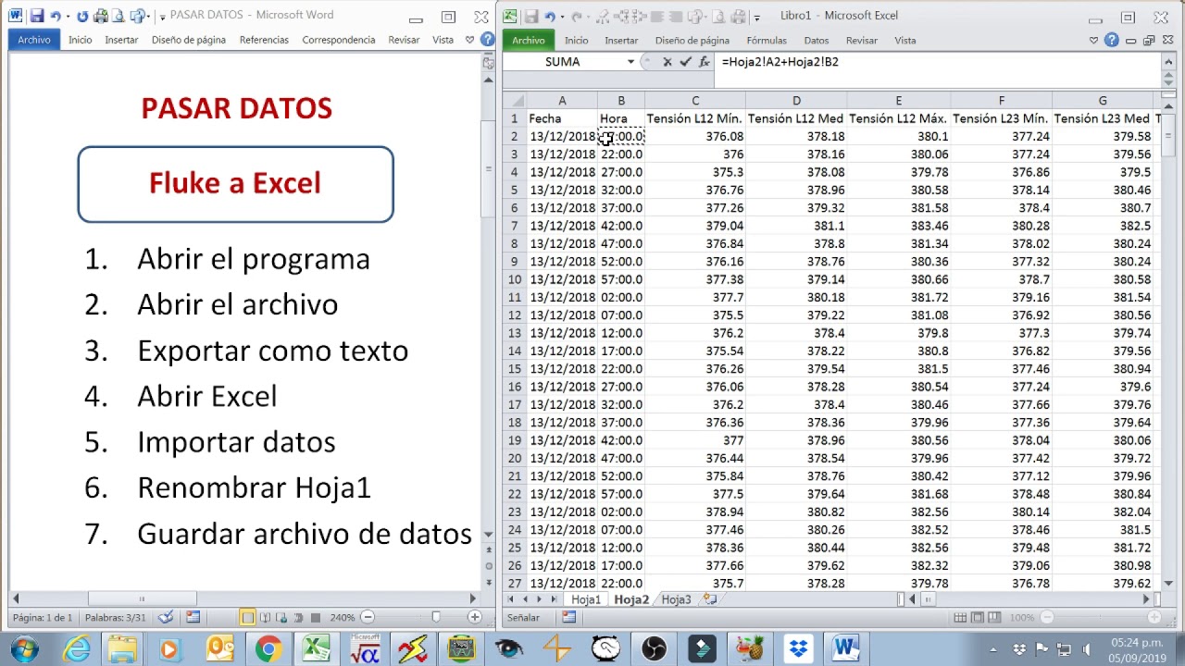Open Word undo history dropdown arrow
This screenshot has width=1185, height=666.
click(67, 17)
